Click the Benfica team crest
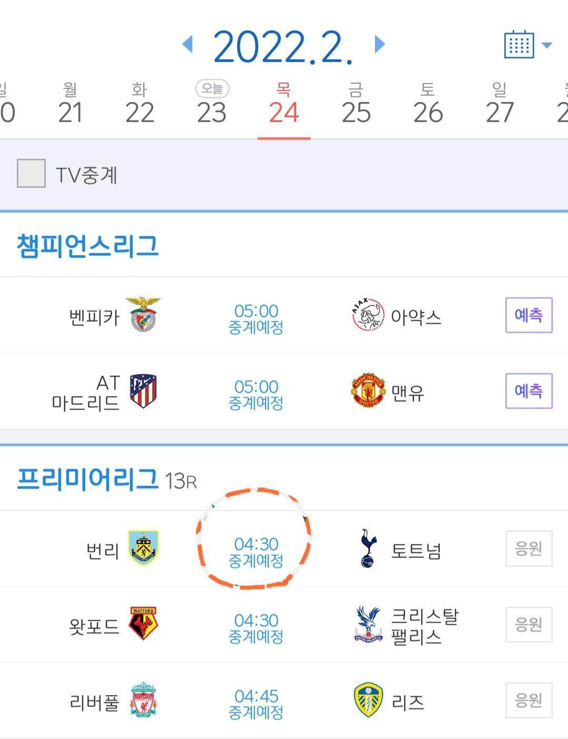Image resolution: width=568 pixels, height=739 pixels. point(143,315)
